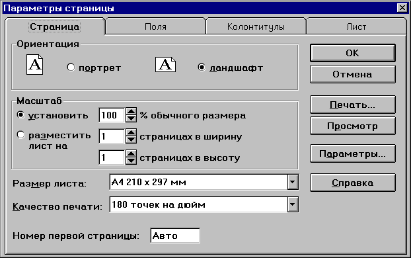Click the Просмотр preview button
This screenshot has width=411, height=258.
coord(353,126)
